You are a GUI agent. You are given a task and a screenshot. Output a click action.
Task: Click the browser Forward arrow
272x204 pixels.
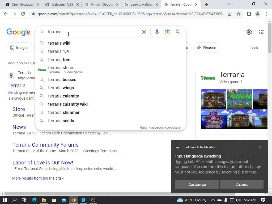[x=14, y=14]
